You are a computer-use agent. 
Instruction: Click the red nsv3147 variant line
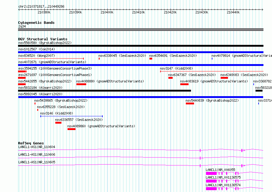[212, 71]
